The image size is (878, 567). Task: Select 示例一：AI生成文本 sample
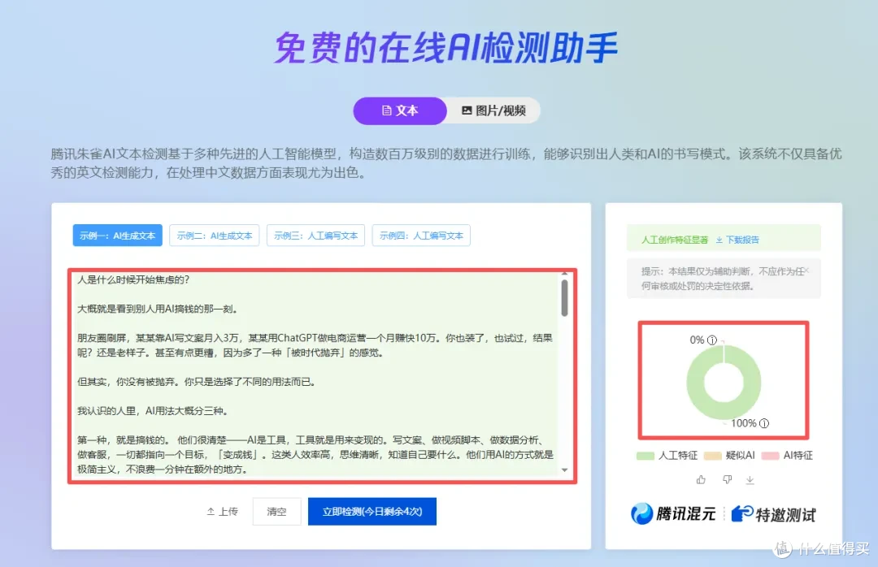tap(118, 236)
